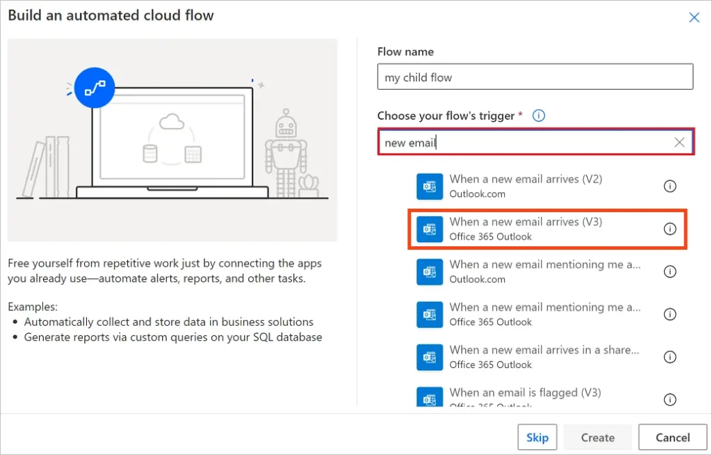Clear the trigger search text with X
712x455 pixels.
click(x=679, y=143)
